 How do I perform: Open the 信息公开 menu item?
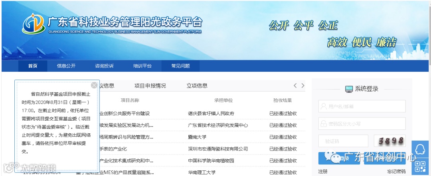pyautogui.click(x=66, y=66)
